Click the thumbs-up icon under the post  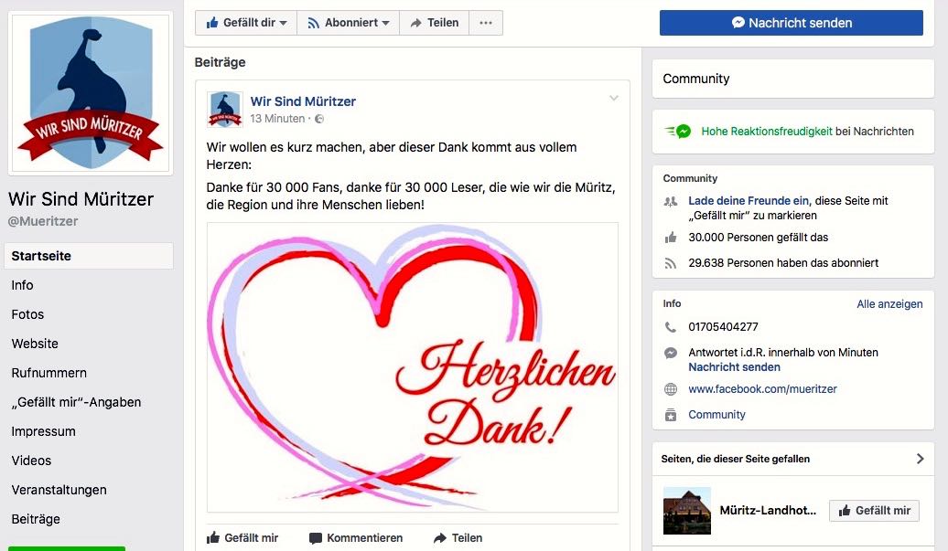click(x=213, y=537)
